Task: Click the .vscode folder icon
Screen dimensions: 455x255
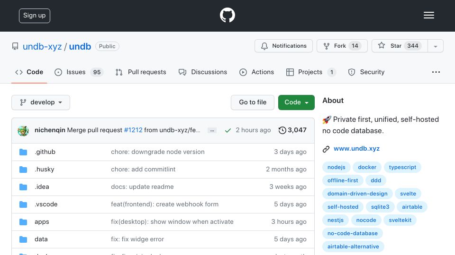Action: click(23, 204)
